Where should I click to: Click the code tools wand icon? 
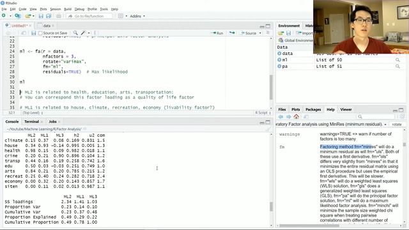pos(83,33)
